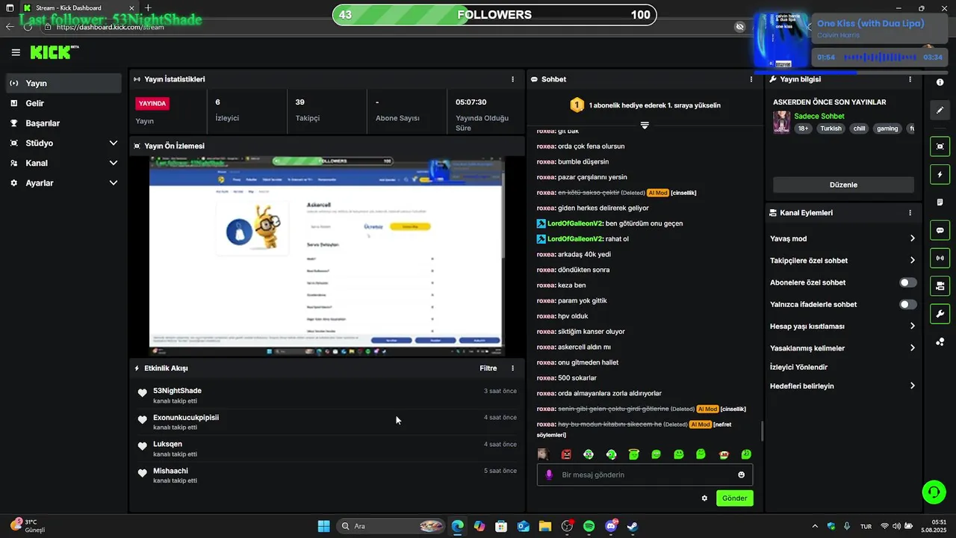The width and height of the screenshot is (956, 538).
Task: Expand the Stüdyo menu chevron
Action: pos(114,143)
